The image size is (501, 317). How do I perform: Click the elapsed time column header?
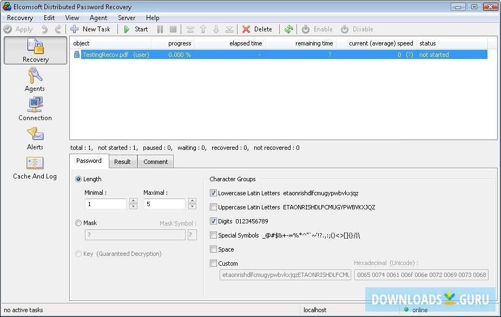pyautogui.click(x=230, y=43)
